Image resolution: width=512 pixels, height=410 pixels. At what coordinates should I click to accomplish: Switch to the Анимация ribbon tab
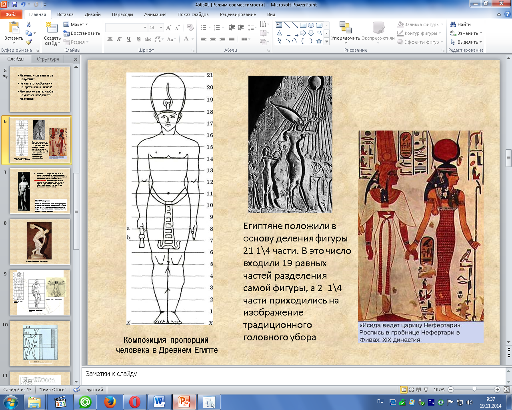[x=155, y=14]
